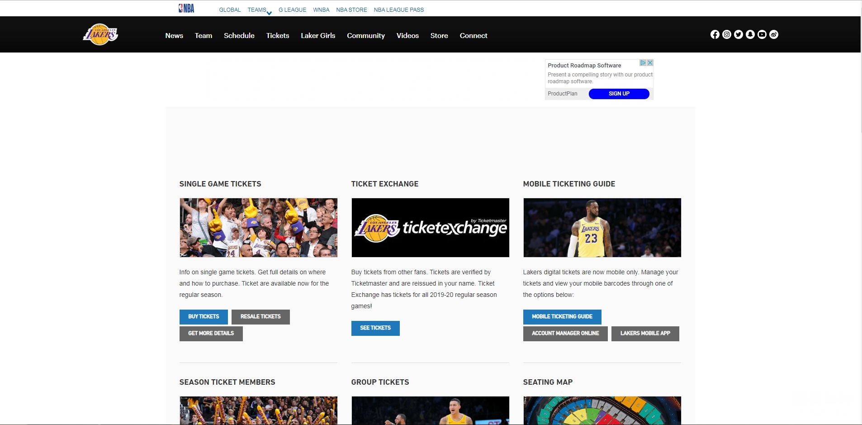Open the Videos menu
862x425 pixels.
[x=407, y=35]
